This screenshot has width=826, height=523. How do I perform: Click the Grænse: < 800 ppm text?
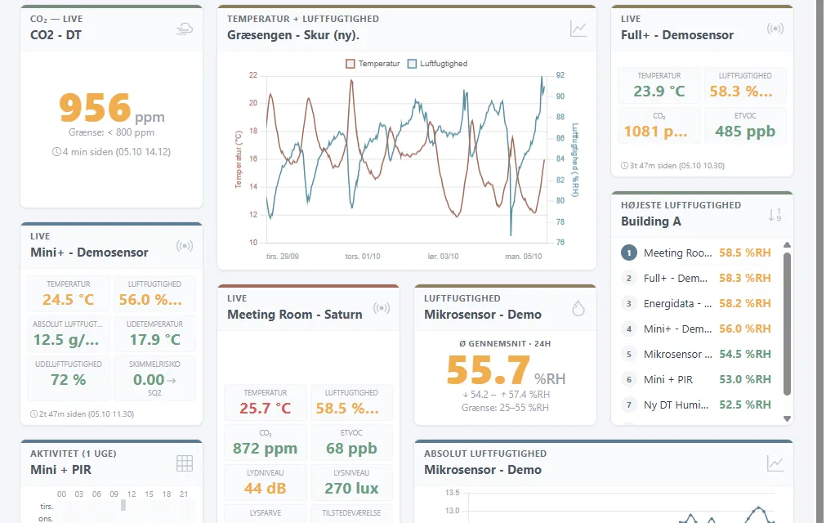point(111,132)
